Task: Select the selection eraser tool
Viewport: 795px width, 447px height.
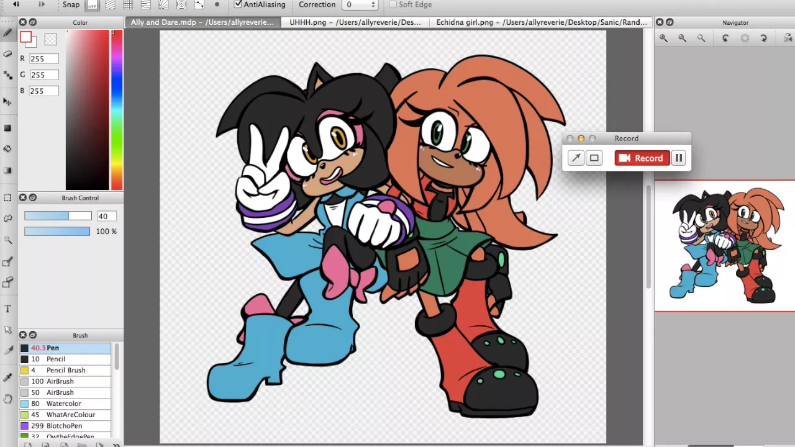Action: (x=7, y=283)
